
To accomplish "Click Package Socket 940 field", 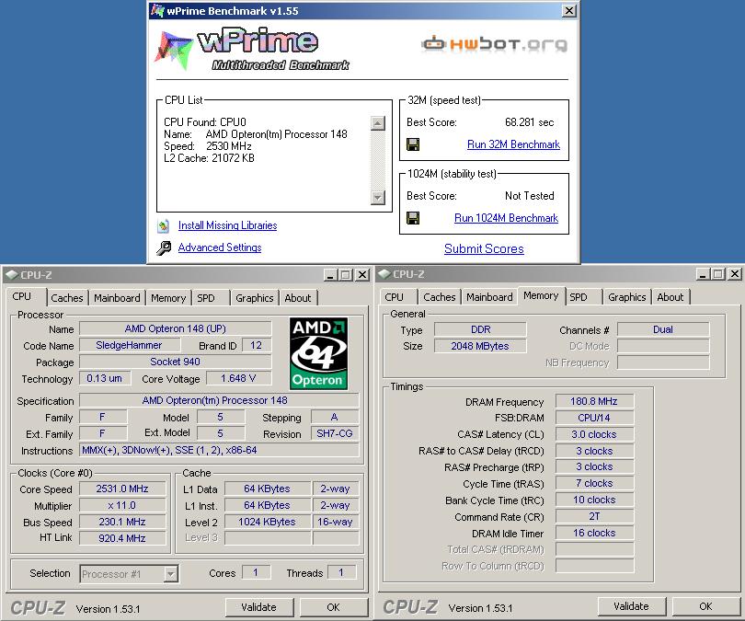I will click(176, 362).
